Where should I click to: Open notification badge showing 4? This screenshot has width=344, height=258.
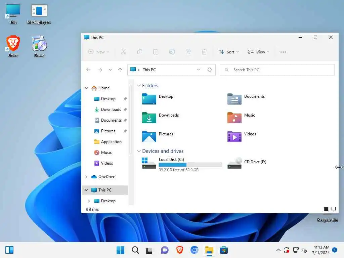335,250
